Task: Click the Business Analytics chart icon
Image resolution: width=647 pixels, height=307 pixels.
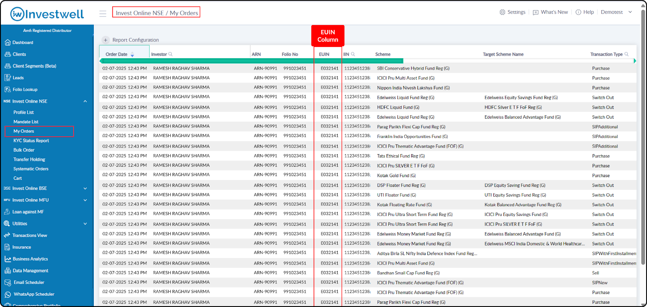Action: click(7, 259)
